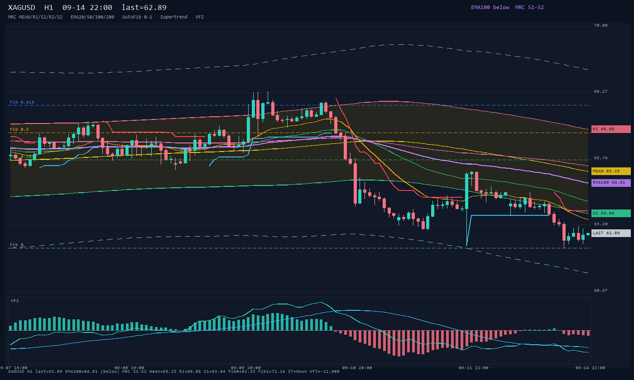The image size is (634, 380).
Task: Select the H1 timeframe label in the title
Action: 49,8
